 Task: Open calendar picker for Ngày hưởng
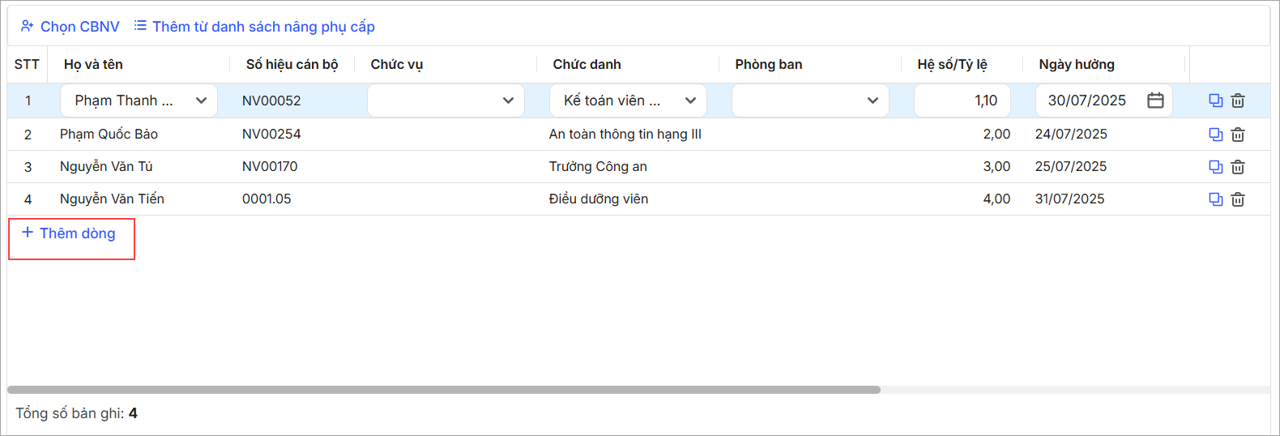[x=1155, y=100]
